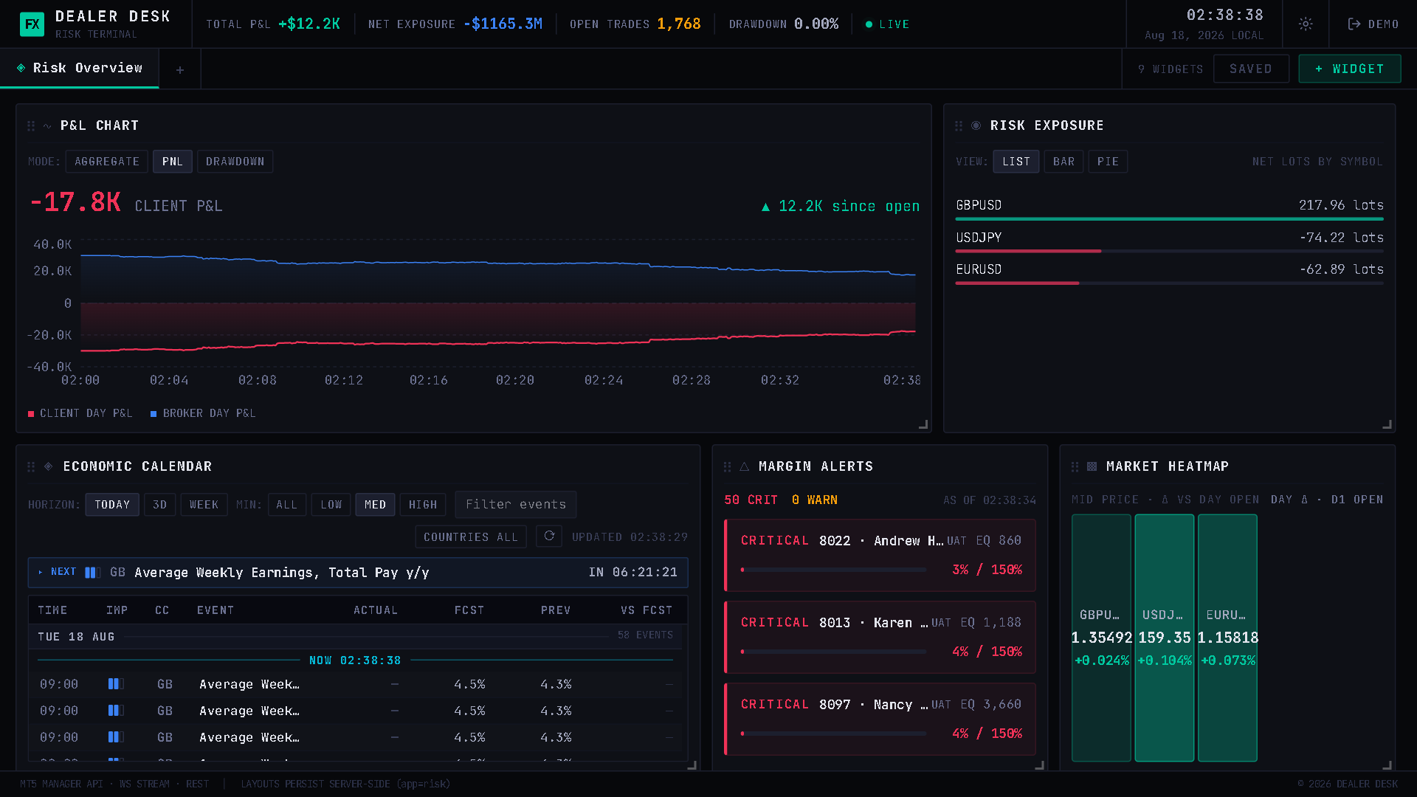
Task: Click the 0 WARN count
Action: pos(815,500)
